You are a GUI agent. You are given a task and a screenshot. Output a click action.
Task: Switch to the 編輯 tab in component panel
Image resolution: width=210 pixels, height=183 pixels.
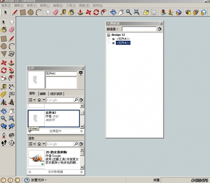tap(43, 94)
